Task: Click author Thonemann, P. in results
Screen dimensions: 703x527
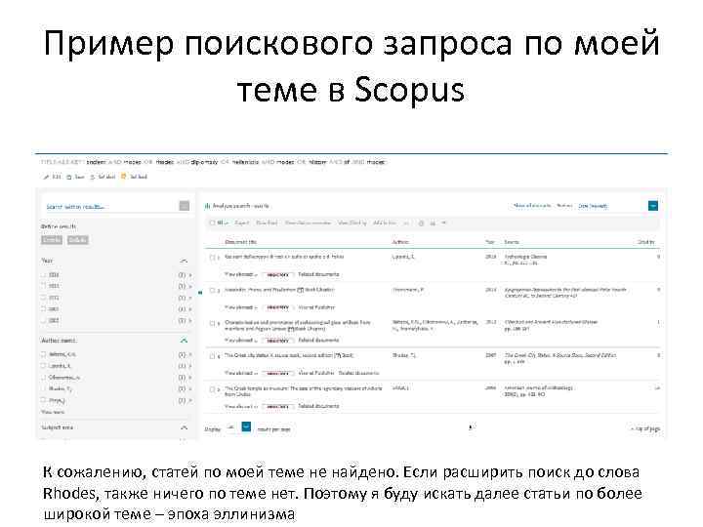Action: click(x=408, y=290)
